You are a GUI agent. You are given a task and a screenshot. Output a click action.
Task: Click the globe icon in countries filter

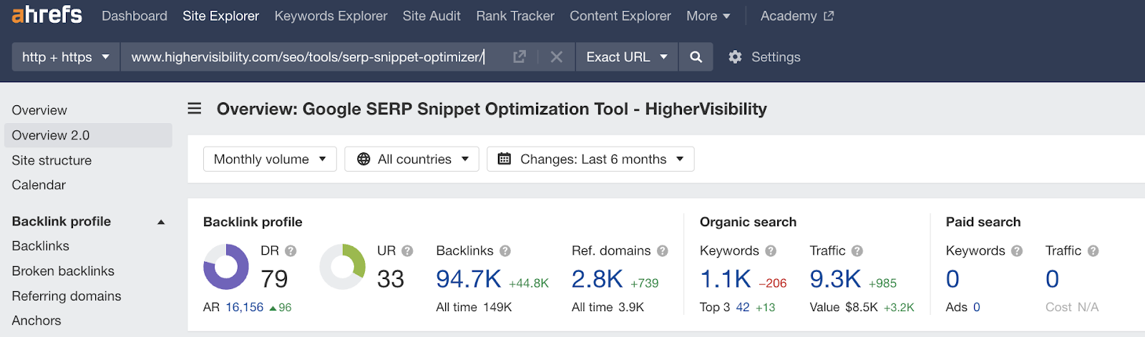pos(364,159)
